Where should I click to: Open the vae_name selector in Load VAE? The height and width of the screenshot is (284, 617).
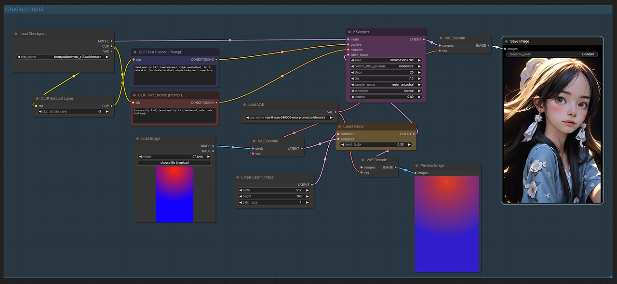tap(289, 117)
